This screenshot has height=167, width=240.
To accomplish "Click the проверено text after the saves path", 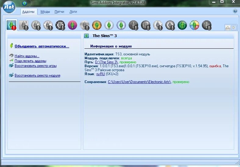I will click(x=181, y=82).
